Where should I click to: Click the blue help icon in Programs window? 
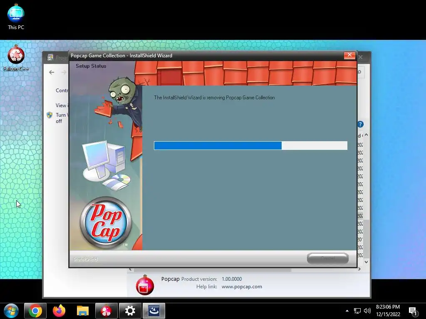pos(360,124)
